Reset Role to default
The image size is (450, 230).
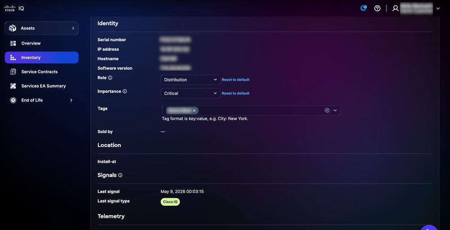(235, 80)
